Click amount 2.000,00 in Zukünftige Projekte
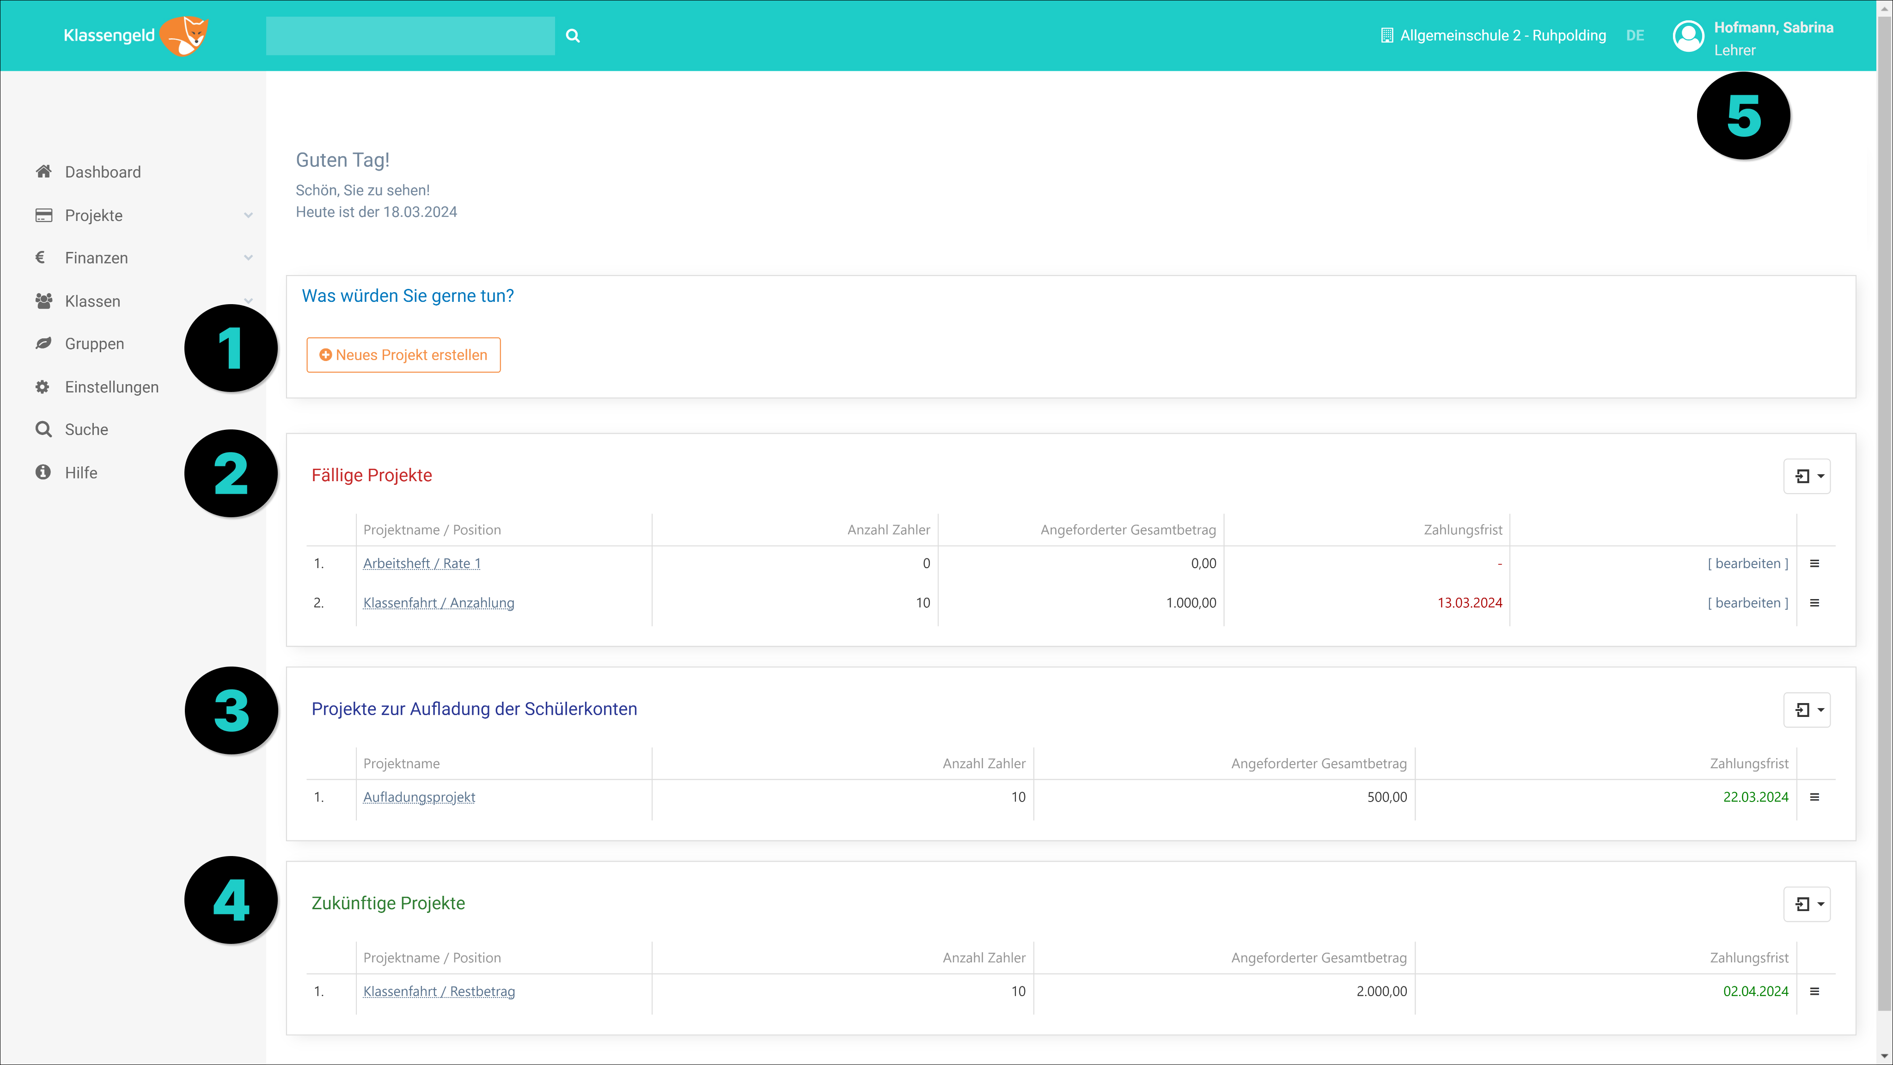The image size is (1893, 1065). coord(1381,992)
